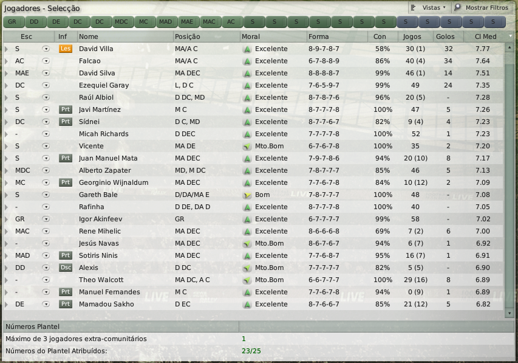The width and height of the screenshot is (518, 363).
Task: Click the Prt icon beside Javi Martínez
Action: pyautogui.click(x=66, y=109)
